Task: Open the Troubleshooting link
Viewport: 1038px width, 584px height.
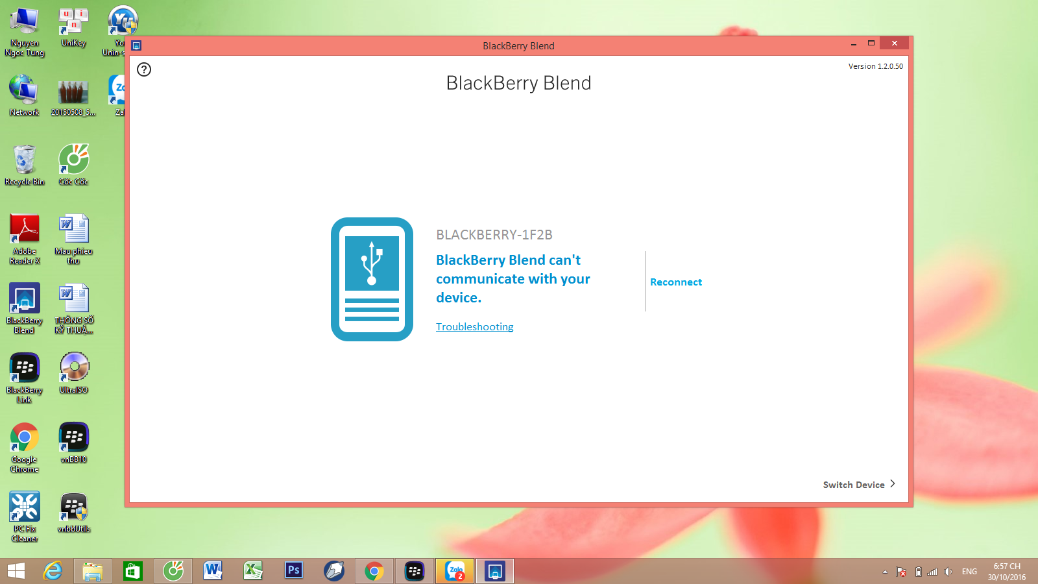Action: (474, 327)
